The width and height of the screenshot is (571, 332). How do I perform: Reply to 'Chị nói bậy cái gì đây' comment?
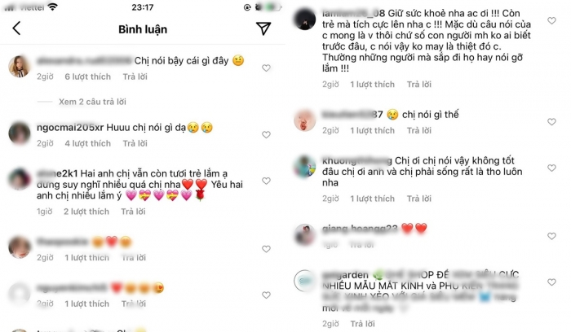click(135, 76)
